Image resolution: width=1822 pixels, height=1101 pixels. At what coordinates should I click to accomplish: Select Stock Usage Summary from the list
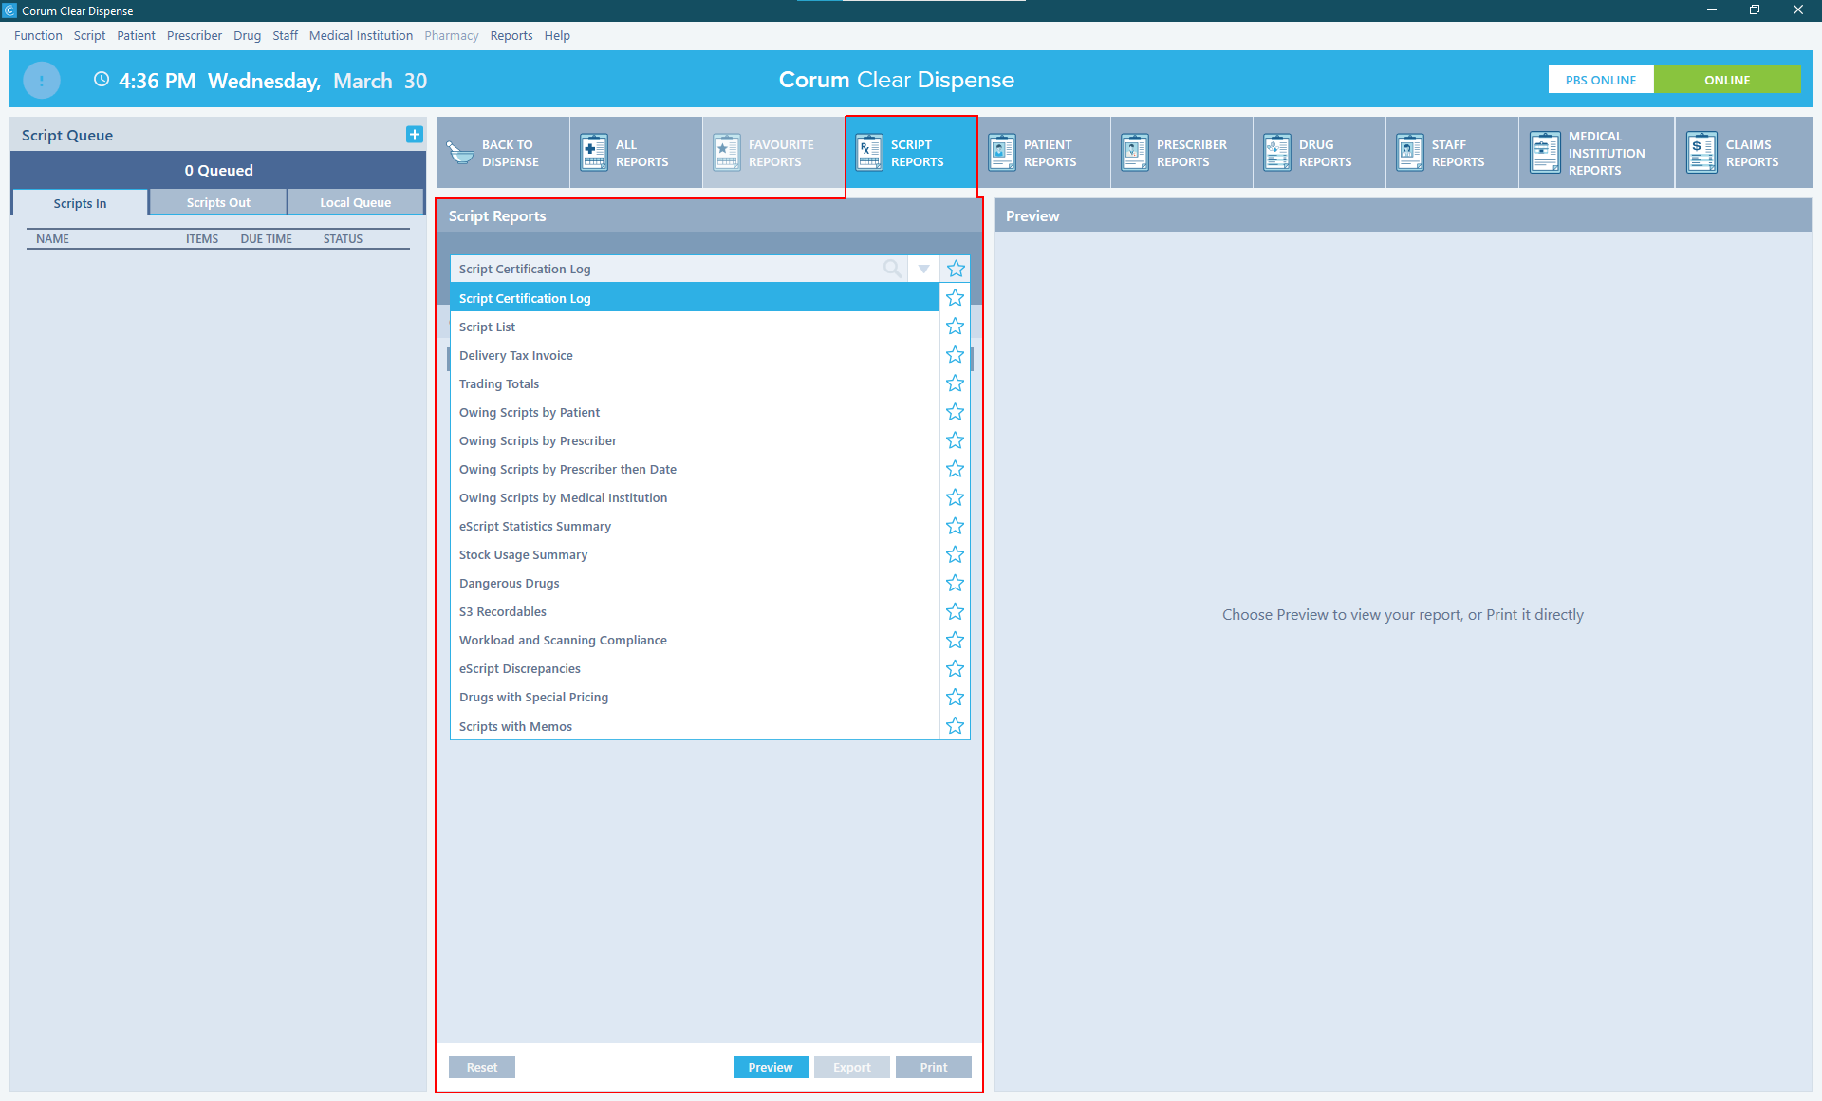tap(523, 554)
